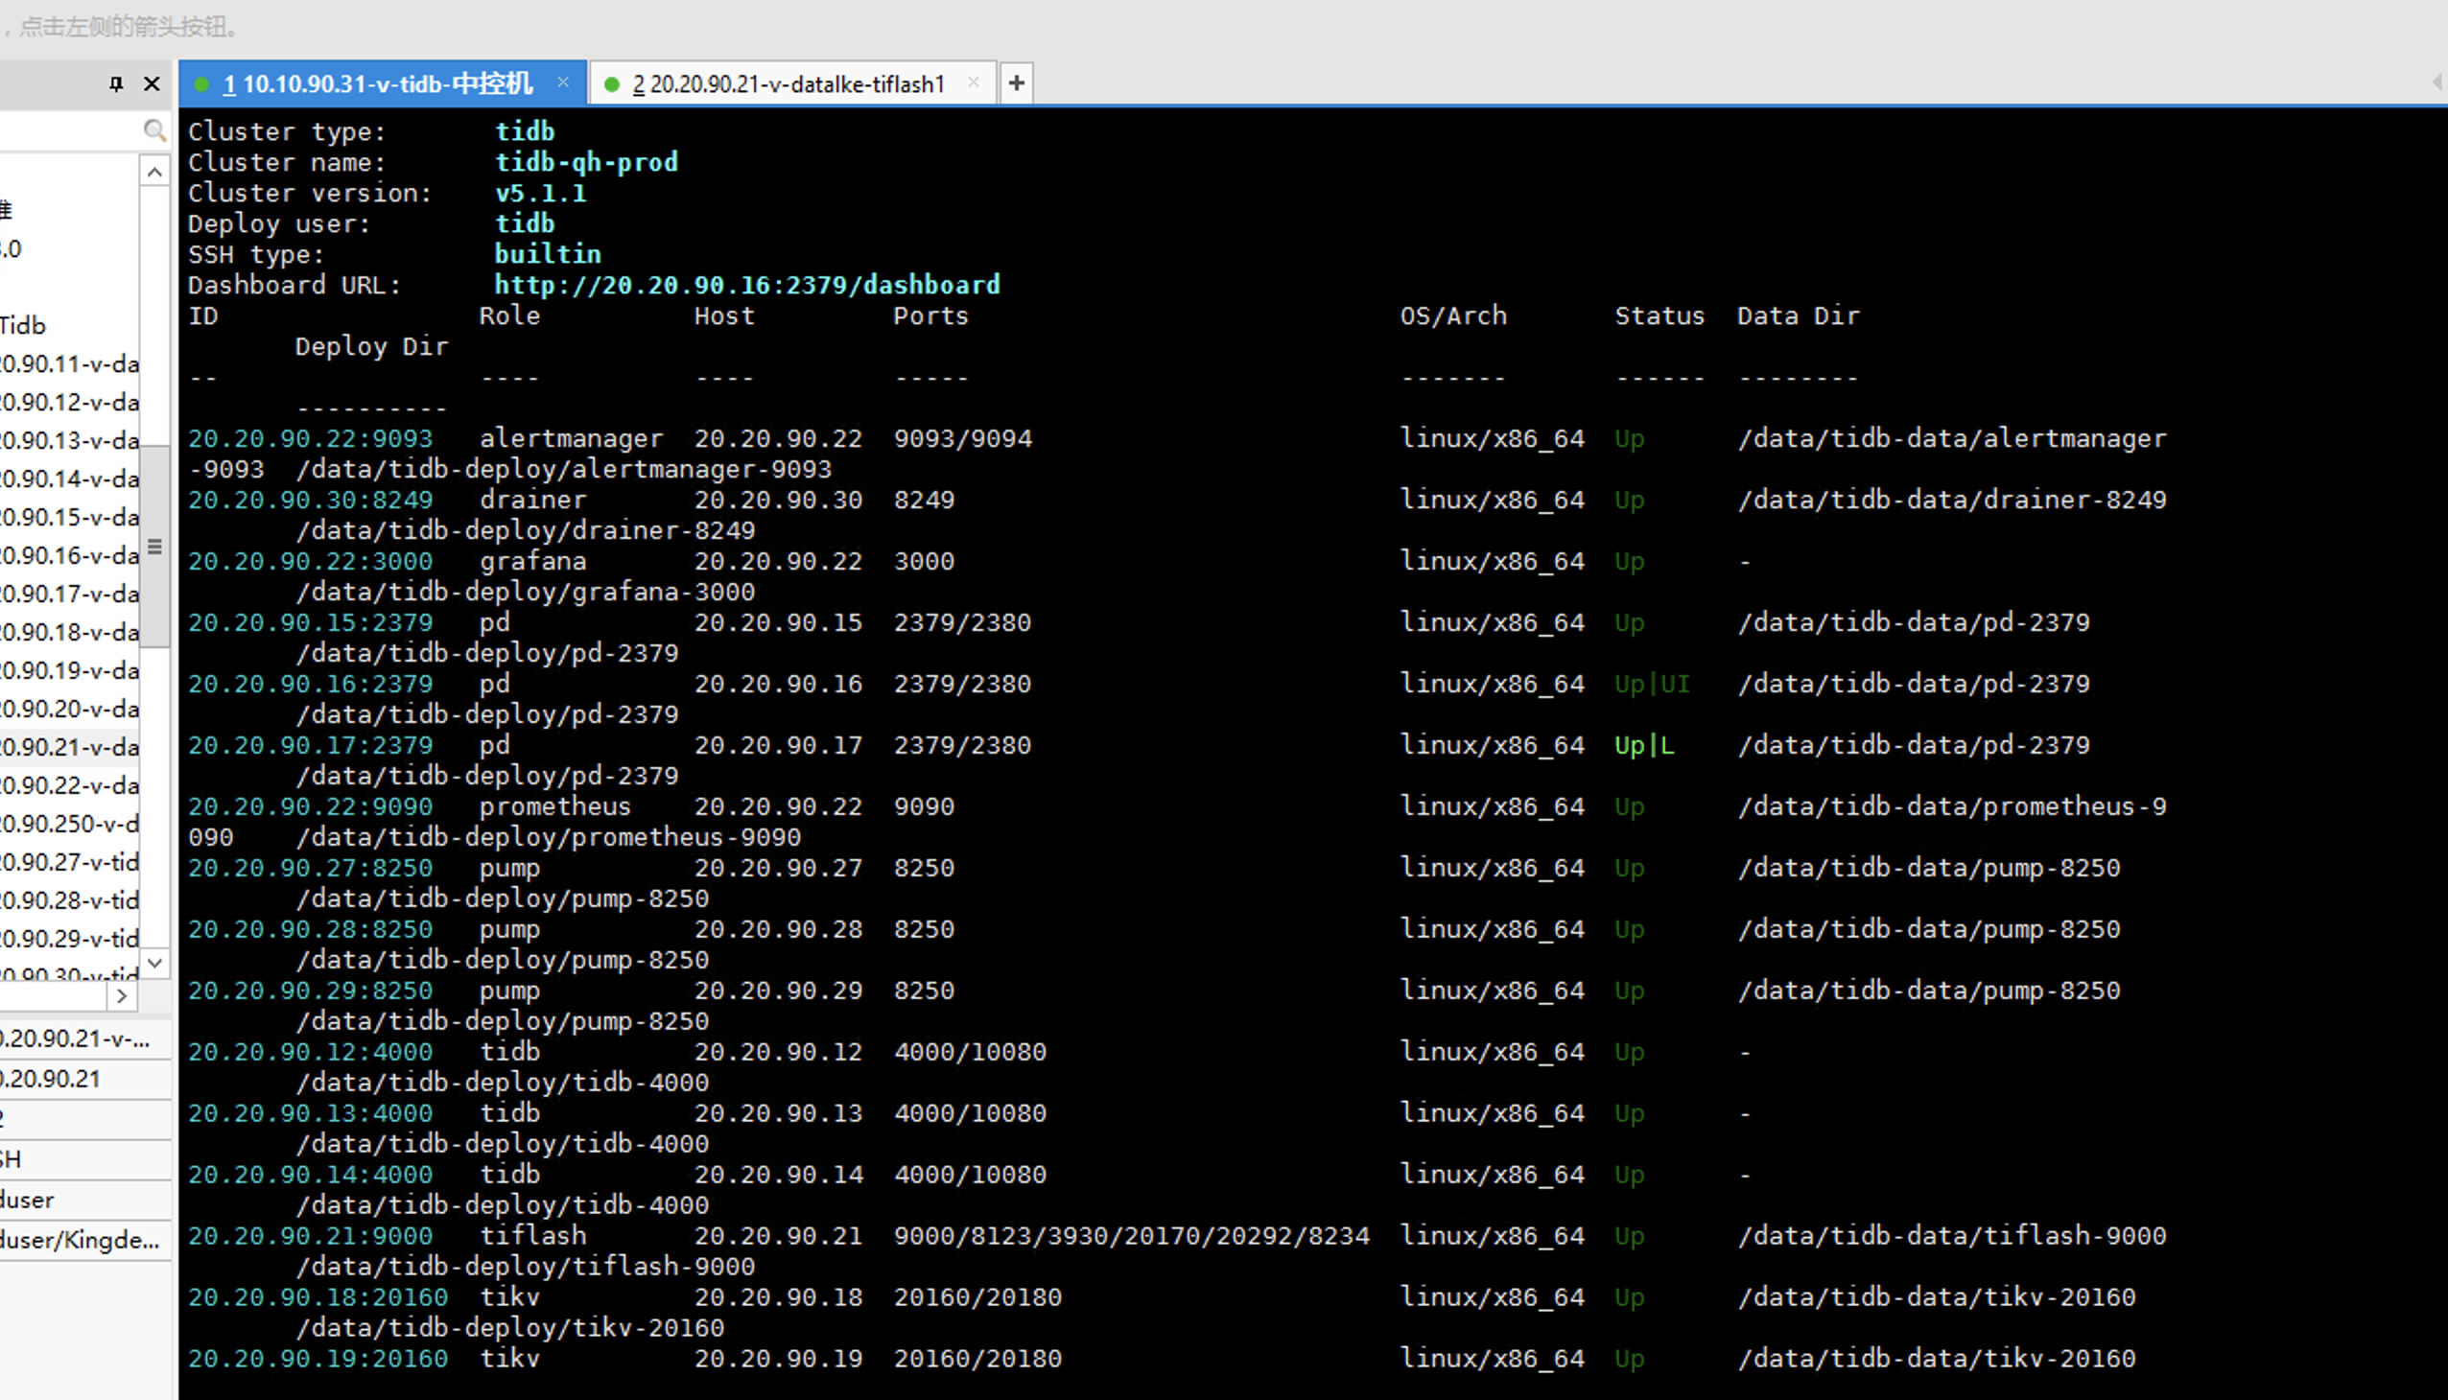Open a new tab with plus button
Image resolution: width=2448 pixels, height=1400 pixels.
(x=1016, y=83)
